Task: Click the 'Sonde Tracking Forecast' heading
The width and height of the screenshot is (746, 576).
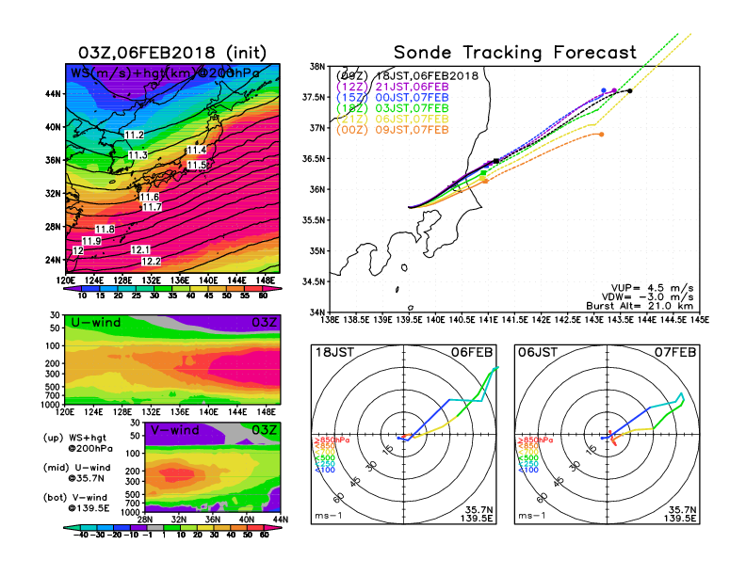Action: [515, 53]
